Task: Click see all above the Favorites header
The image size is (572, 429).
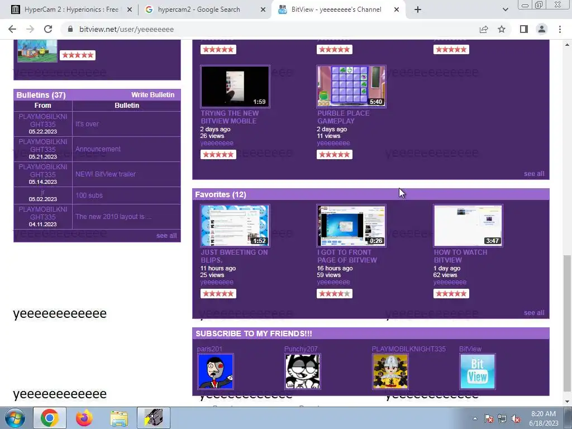Action: (534, 174)
